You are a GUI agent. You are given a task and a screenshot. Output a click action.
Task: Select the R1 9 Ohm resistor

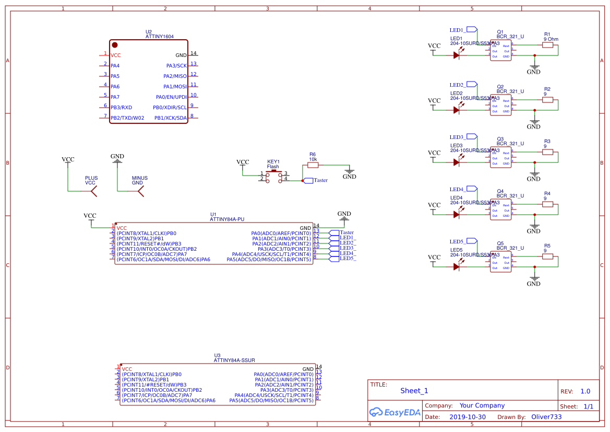548,45
